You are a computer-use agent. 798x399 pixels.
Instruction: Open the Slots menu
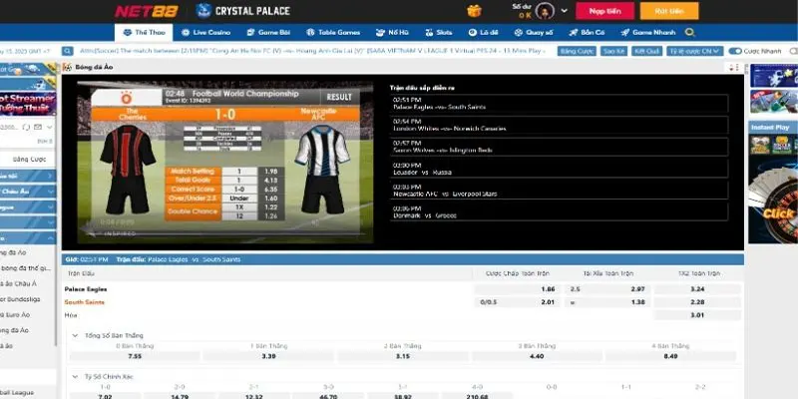(x=438, y=32)
